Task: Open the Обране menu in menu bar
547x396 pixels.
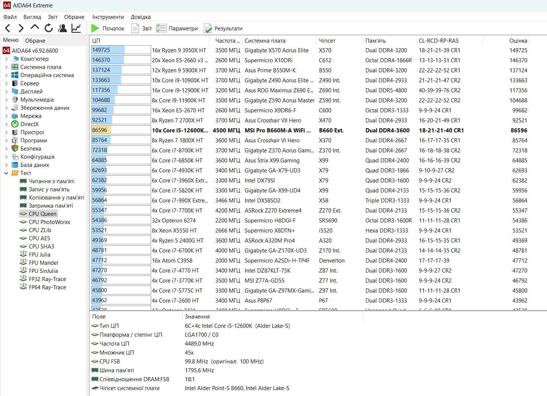Action: tap(74, 17)
